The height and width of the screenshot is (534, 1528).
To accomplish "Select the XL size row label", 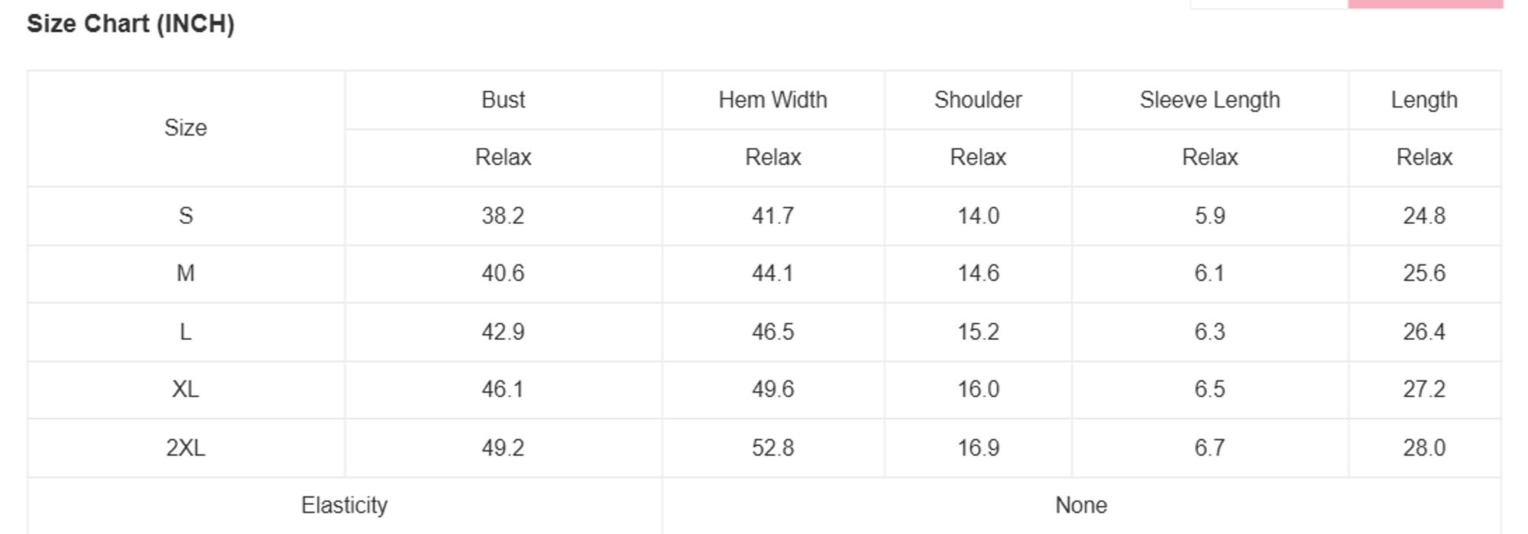I will [186, 390].
